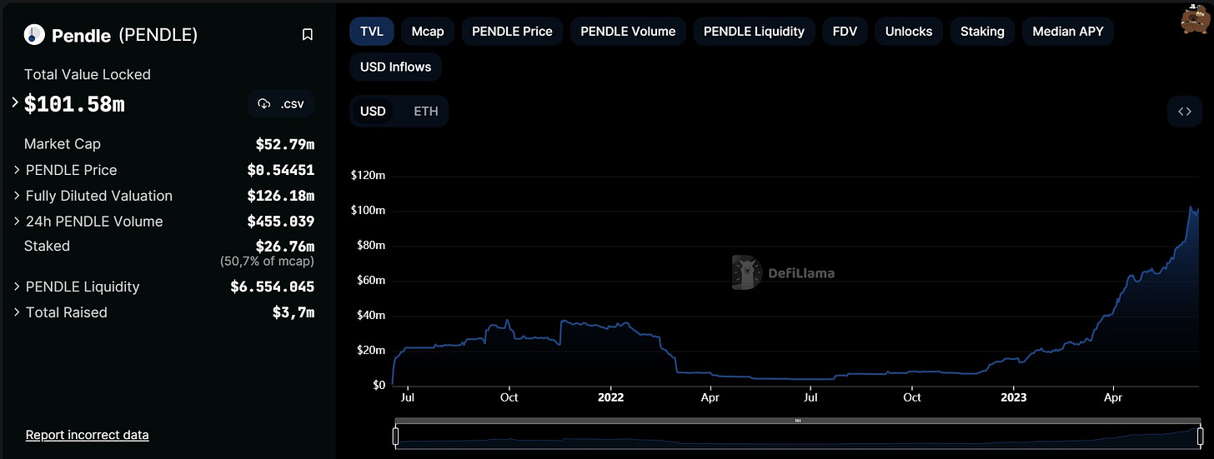
Task: Enable the Median APY chart metric
Action: click(x=1067, y=32)
